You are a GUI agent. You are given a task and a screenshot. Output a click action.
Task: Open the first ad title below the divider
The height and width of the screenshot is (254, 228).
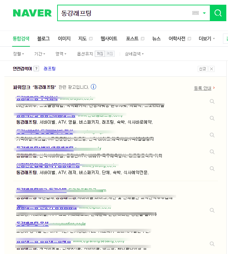(x=41, y=190)
